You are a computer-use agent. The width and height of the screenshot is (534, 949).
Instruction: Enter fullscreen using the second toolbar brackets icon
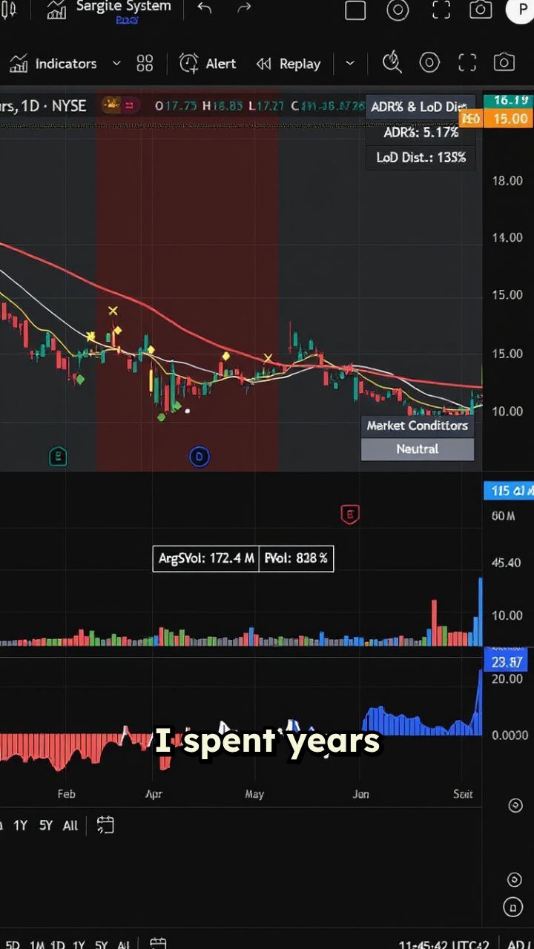(467, 63)
